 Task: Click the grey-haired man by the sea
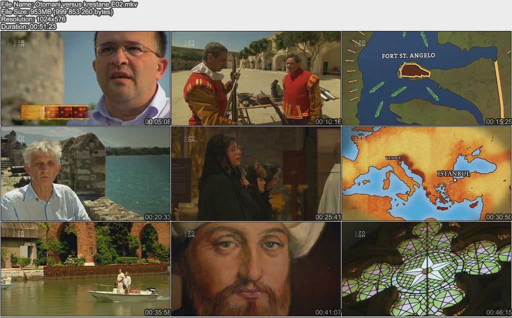(x=85, y=174)
